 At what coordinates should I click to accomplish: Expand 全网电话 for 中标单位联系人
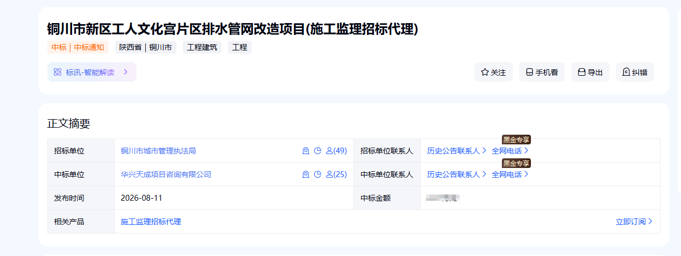point(510,174)
